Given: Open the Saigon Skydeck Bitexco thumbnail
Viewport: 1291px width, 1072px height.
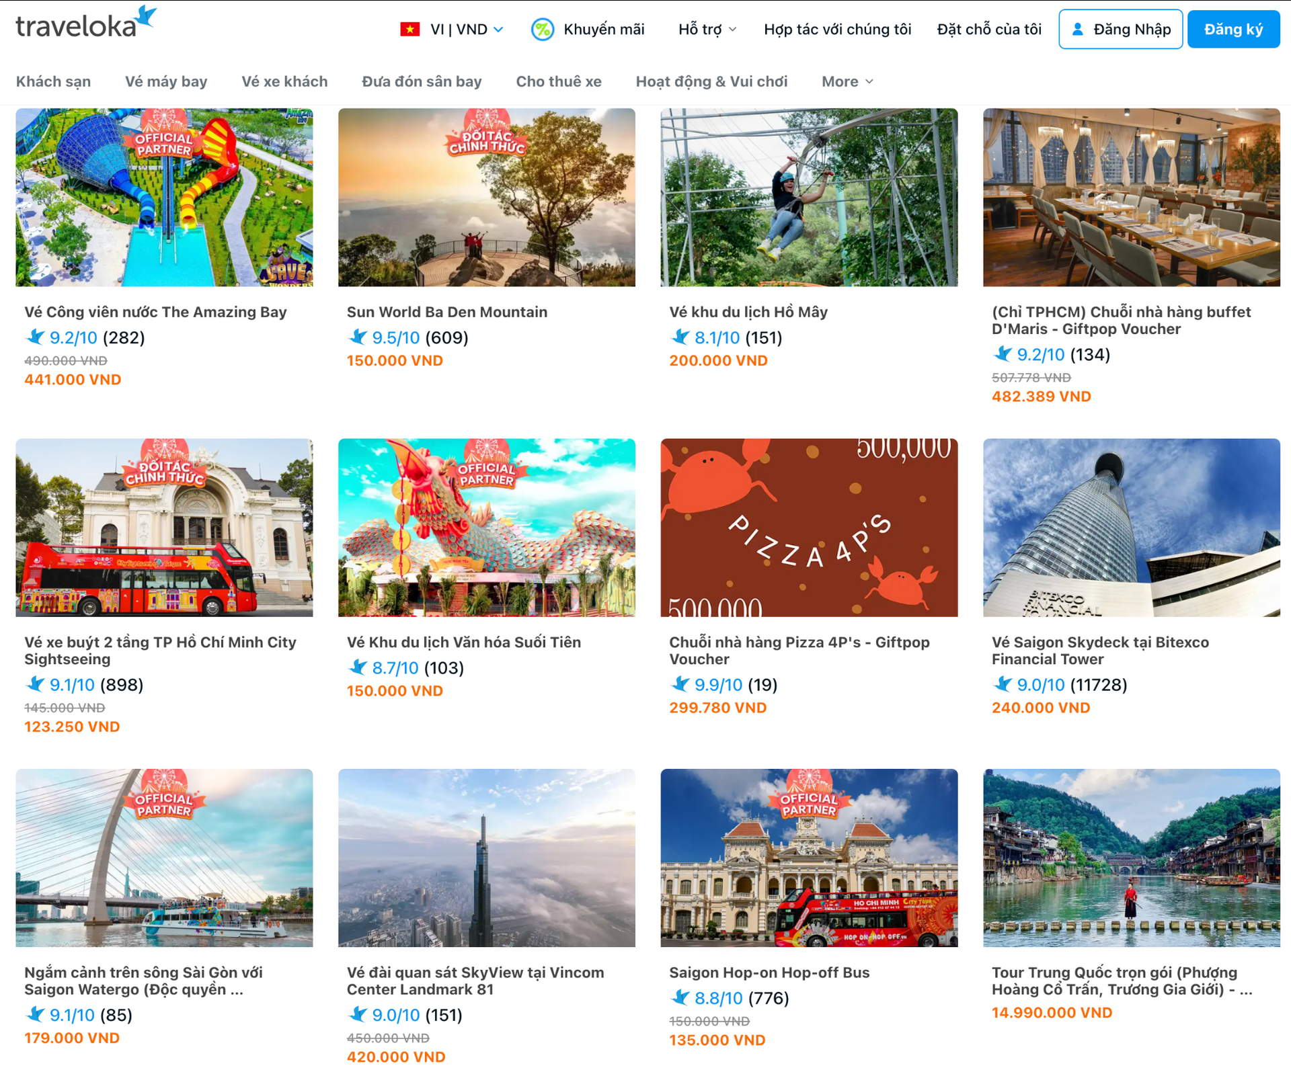Looking at the screenshot, I should 1131,528.
